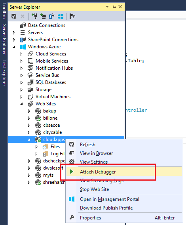Click the Refresh icon in Server Explorer toolbar
The height and width of the screenshot is (225, 186).
(14, 16)
